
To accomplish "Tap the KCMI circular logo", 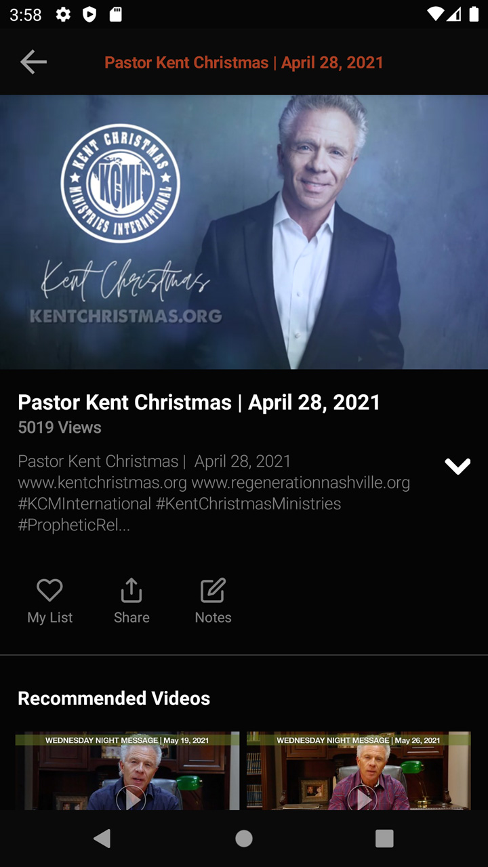I will point(120,183).
